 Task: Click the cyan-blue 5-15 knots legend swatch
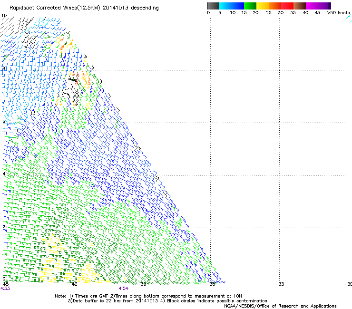point(232,6)
